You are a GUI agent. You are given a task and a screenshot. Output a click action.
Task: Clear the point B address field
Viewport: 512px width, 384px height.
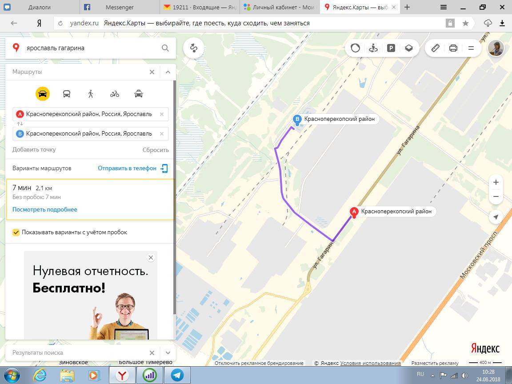tap(162, 134)
